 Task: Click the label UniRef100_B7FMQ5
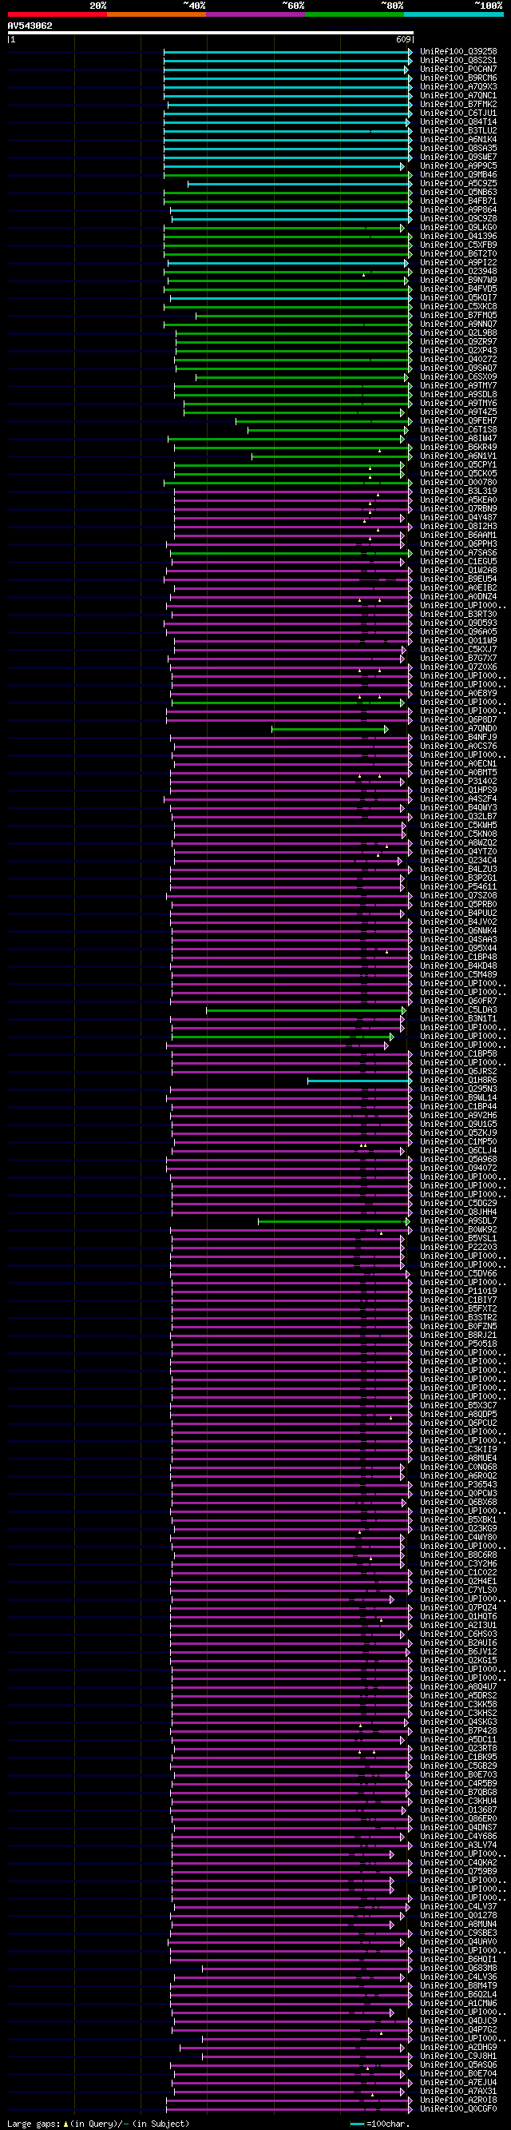point(458,316)
